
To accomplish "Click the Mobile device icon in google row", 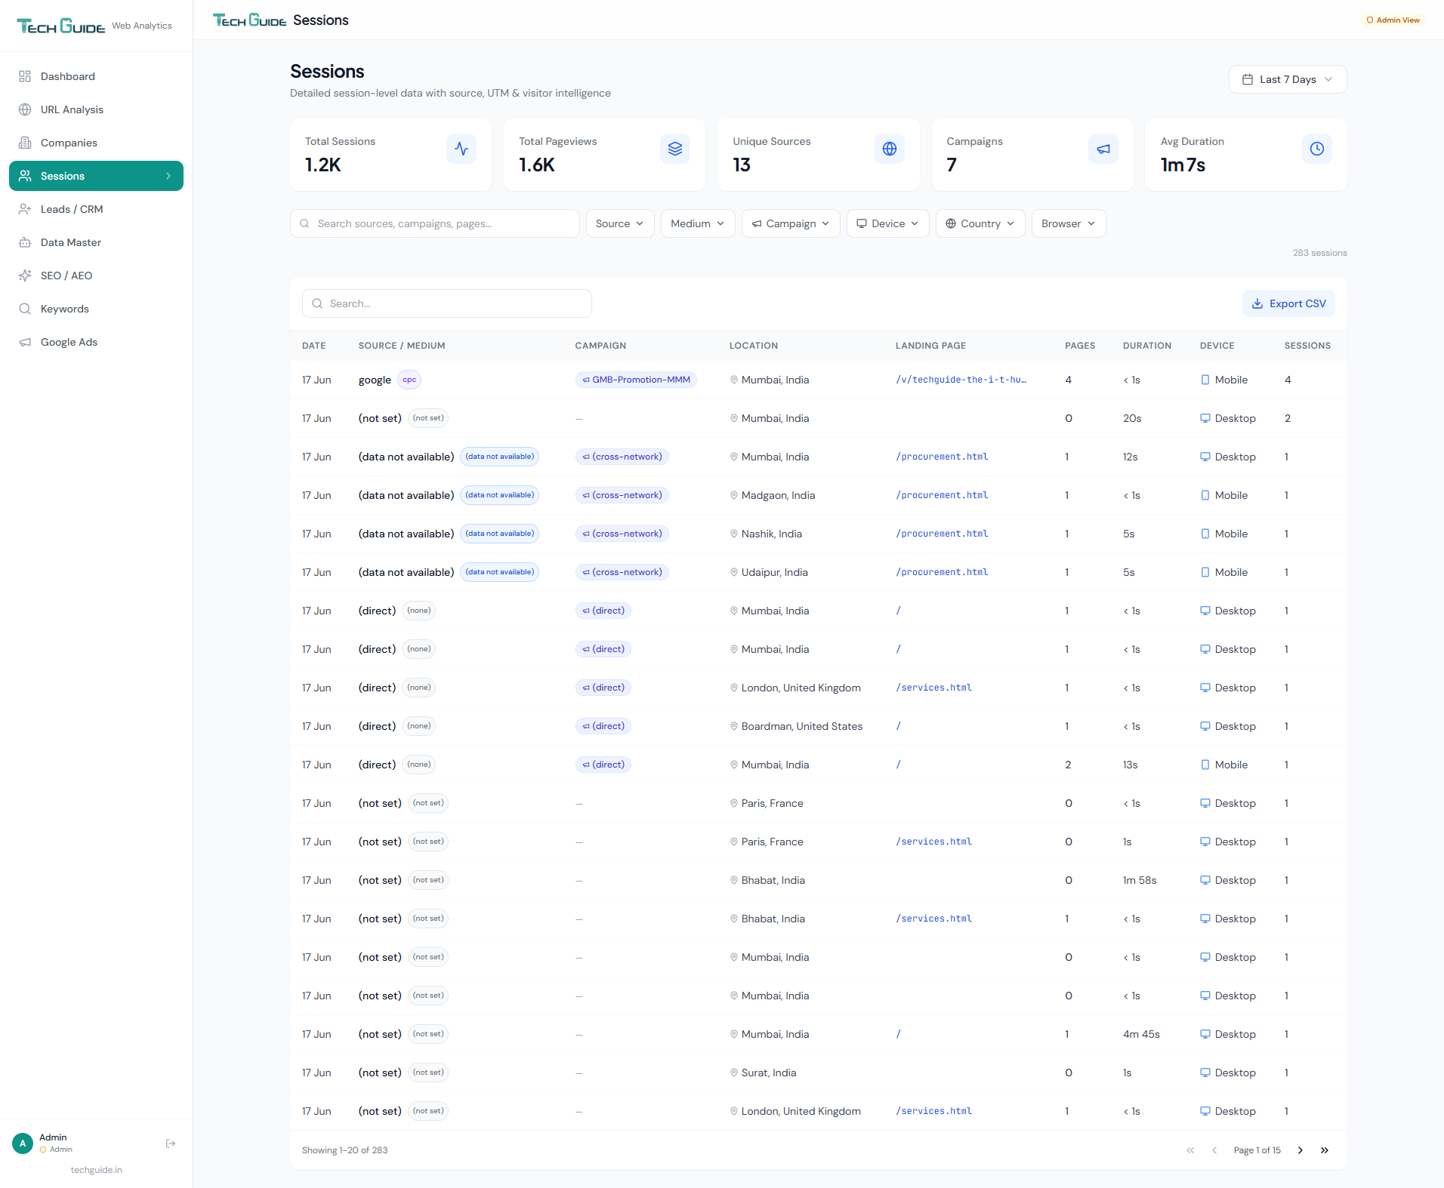I will coord(1205,380).
